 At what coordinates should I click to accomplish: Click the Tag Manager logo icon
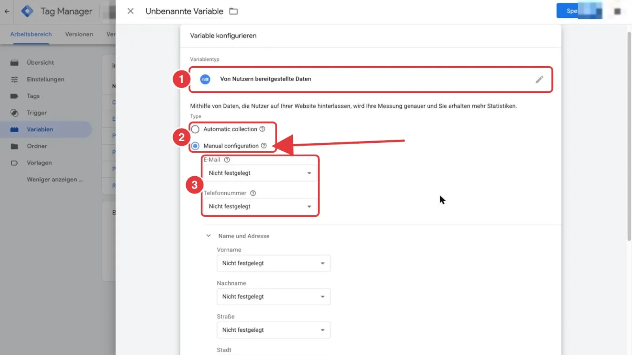pyautogui.click(x=27, y=11)
